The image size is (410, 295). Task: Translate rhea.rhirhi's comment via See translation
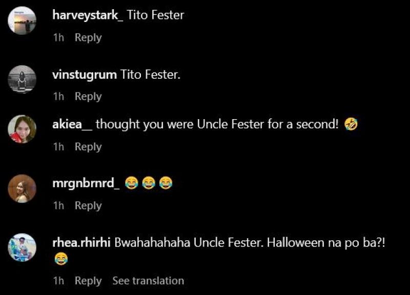[148, 280]
